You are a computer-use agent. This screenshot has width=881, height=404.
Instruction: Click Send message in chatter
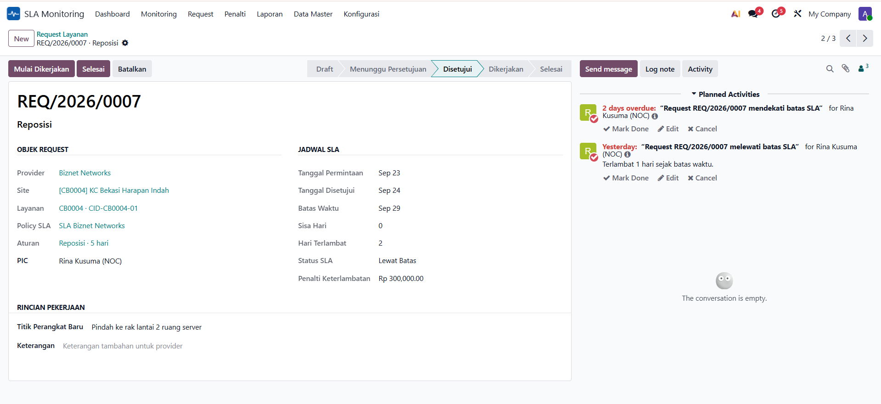pos(608,69)
